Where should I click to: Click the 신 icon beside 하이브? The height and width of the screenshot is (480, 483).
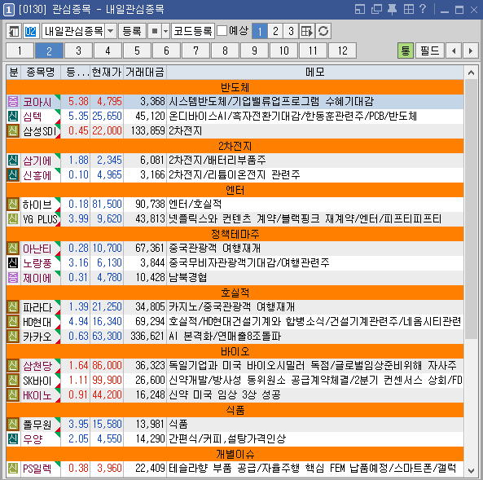13,204
